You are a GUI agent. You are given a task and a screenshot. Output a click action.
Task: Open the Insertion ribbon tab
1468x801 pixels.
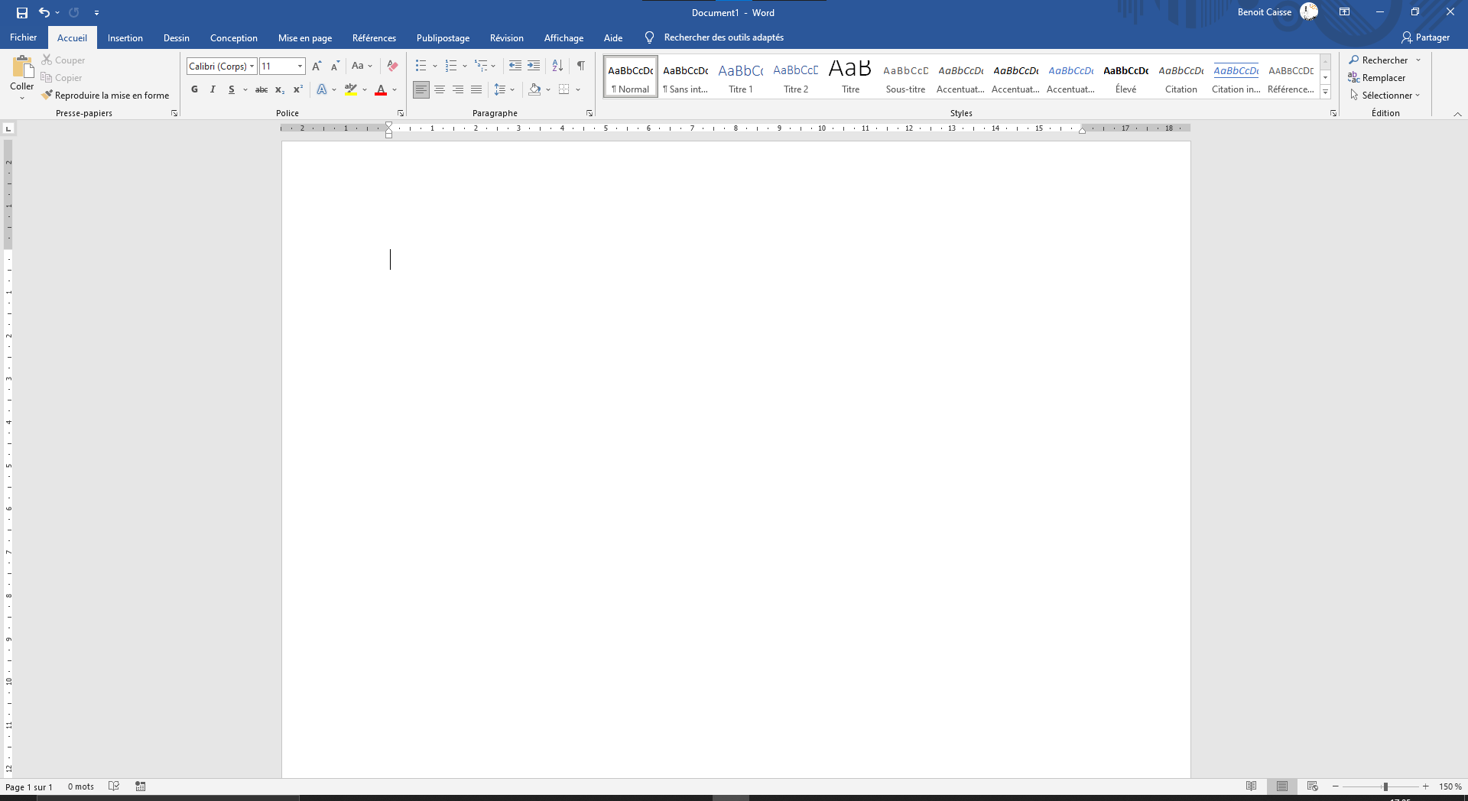(x=125, y=37)
